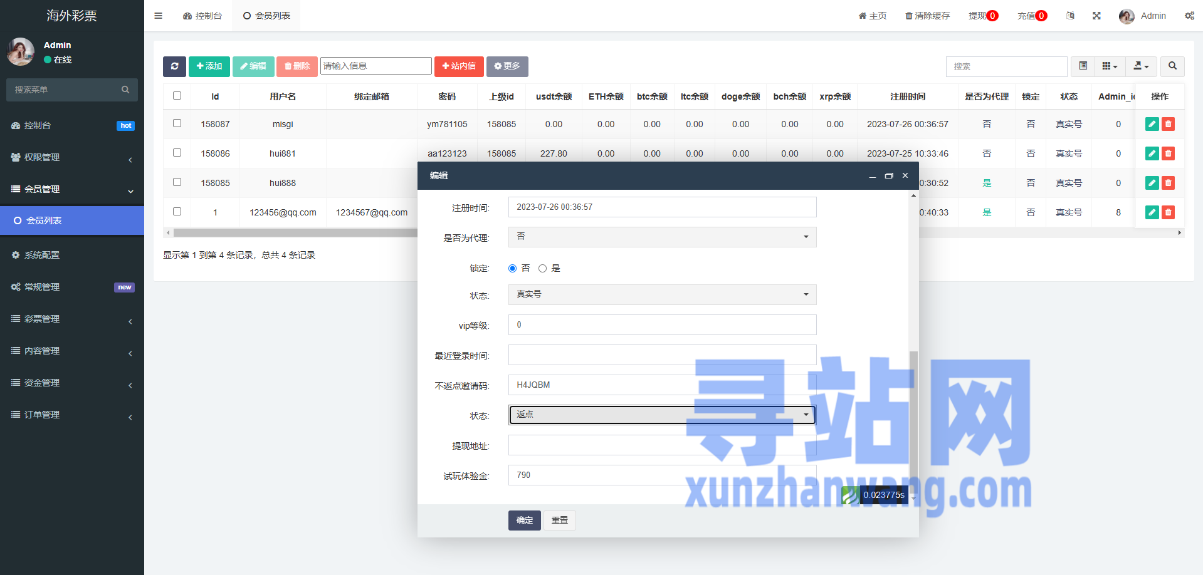
Task: Click 确定 to confirm the edit dialog
Action: pyautogui.click(x=525, y=521)
